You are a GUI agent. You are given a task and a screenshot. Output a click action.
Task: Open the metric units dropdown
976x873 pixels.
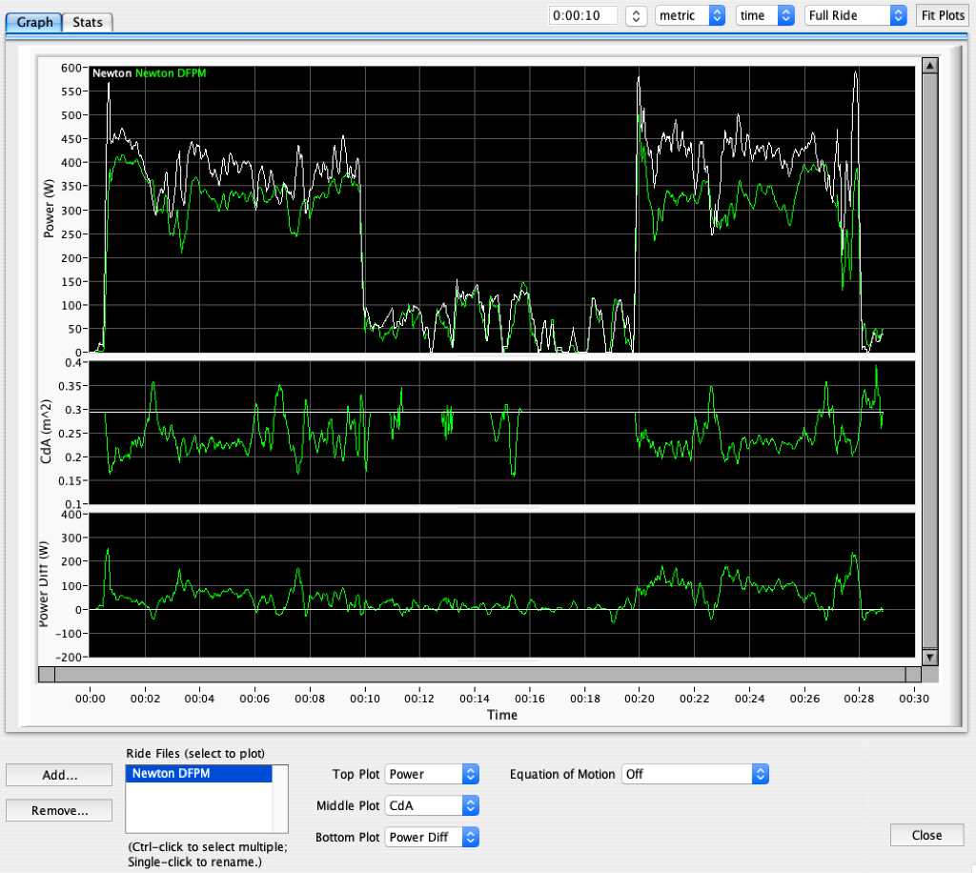pyautogui.click(x=690, y=15)
